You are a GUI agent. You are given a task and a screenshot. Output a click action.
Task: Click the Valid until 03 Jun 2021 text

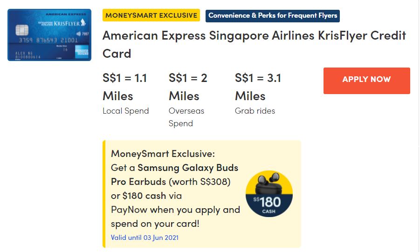tap(145, 238)
